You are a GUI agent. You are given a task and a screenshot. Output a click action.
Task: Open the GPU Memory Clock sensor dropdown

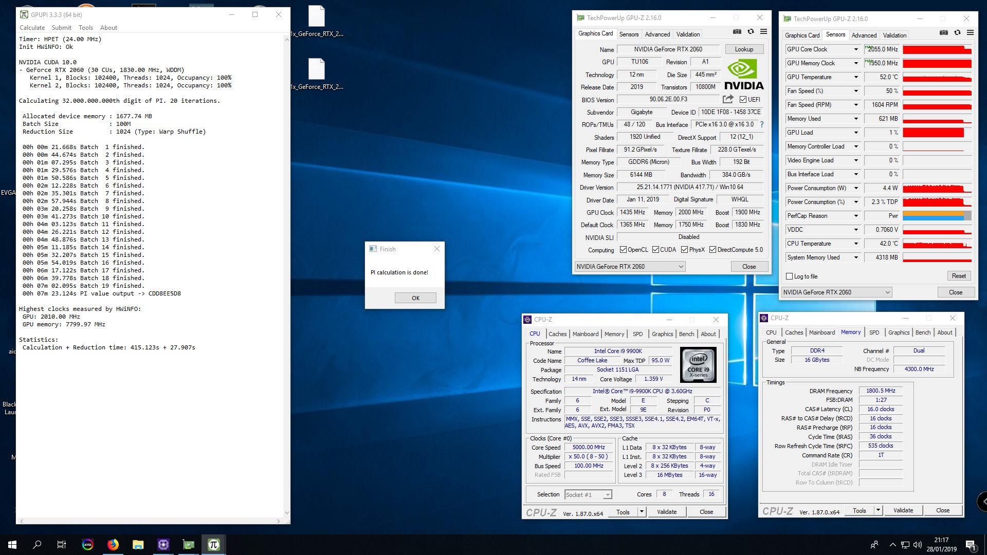coord(856,63)
